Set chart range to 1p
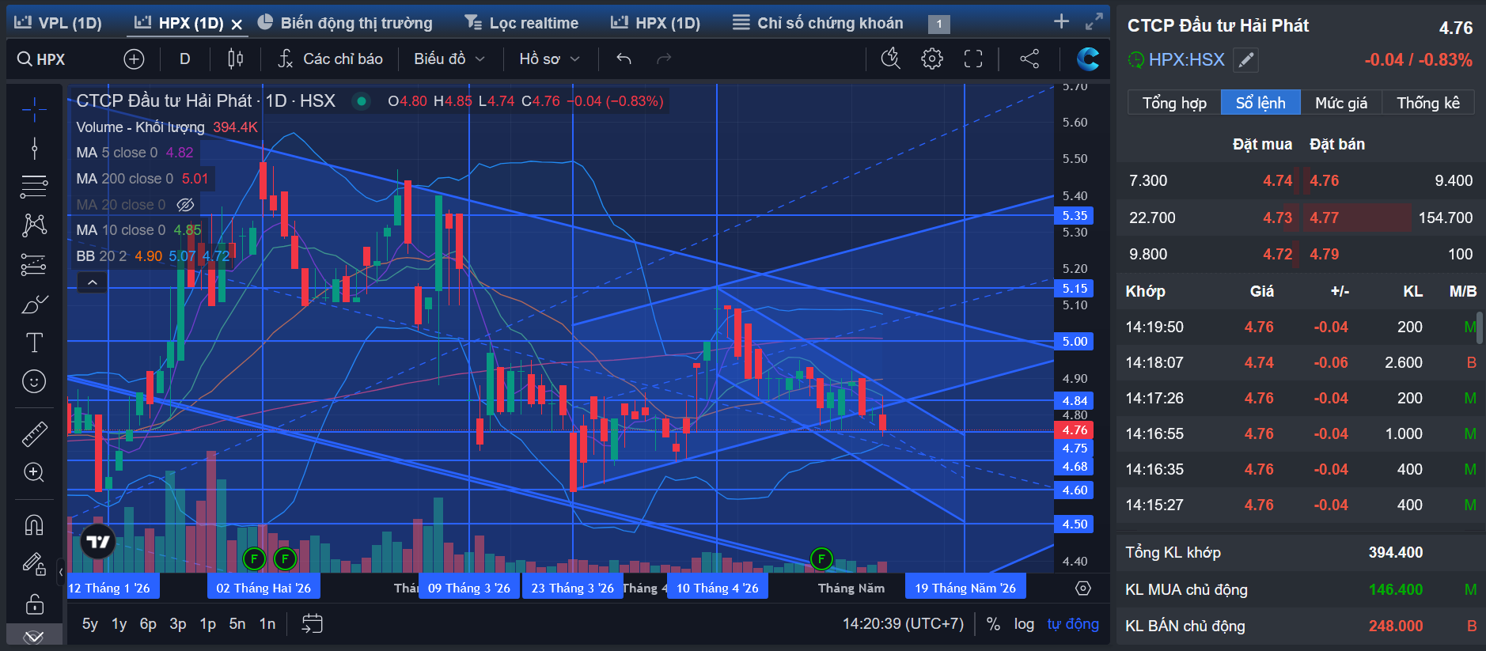The width and height of the screenshot is (1486, 651). [x=208, y=624]
